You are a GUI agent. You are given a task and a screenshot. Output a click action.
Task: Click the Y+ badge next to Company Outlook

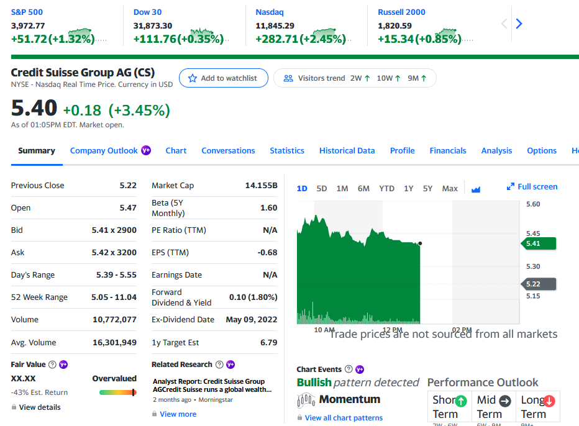point(146,150)
